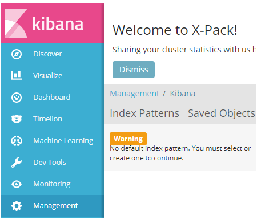Switch to Saved Objects tab
Image resolution: width=257 pixels, height=219 pixels.
222,113
